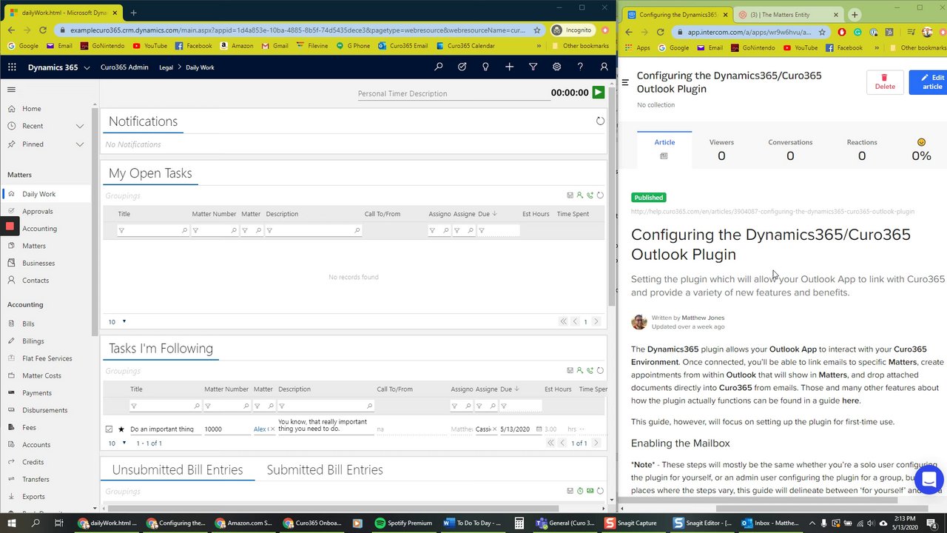Open the Conversations stat tab

790,149
